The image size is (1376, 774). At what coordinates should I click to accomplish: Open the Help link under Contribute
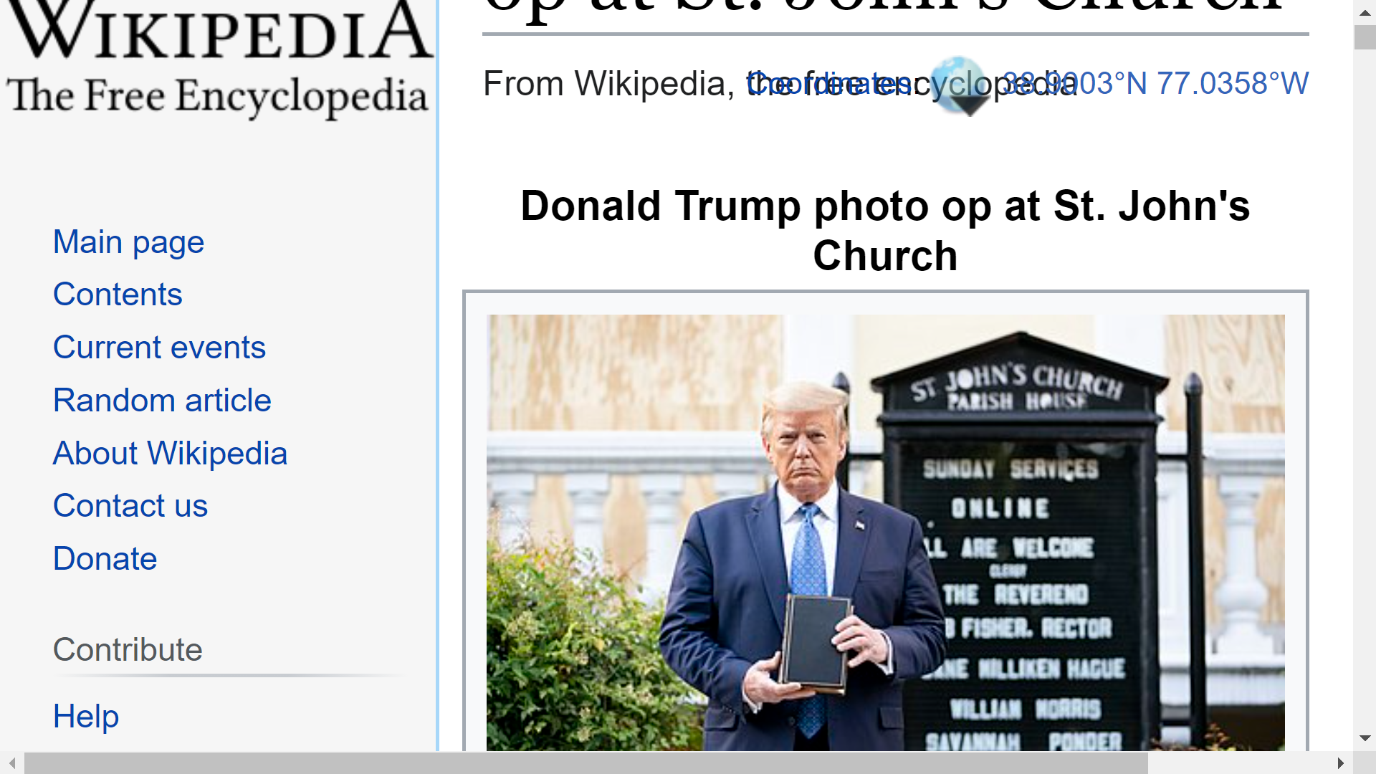point(86,717)
